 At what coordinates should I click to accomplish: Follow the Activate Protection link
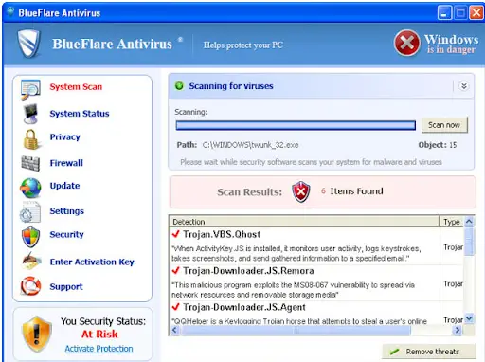tap(99, 349)
